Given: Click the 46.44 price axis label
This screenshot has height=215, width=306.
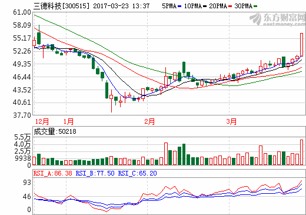Looking at the screenshot, I should point(22,77).
